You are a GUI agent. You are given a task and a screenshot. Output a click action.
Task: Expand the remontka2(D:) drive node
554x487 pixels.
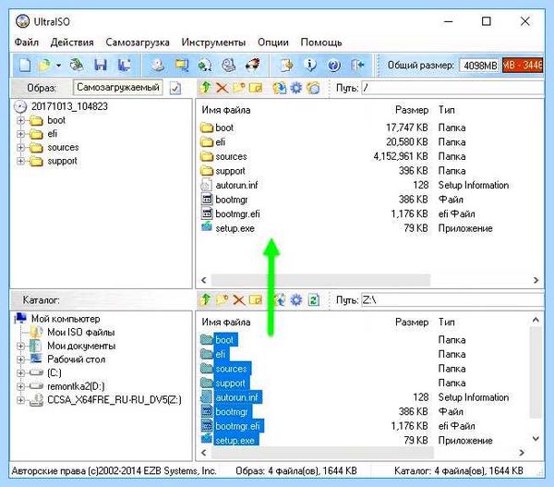pos(21,386)
